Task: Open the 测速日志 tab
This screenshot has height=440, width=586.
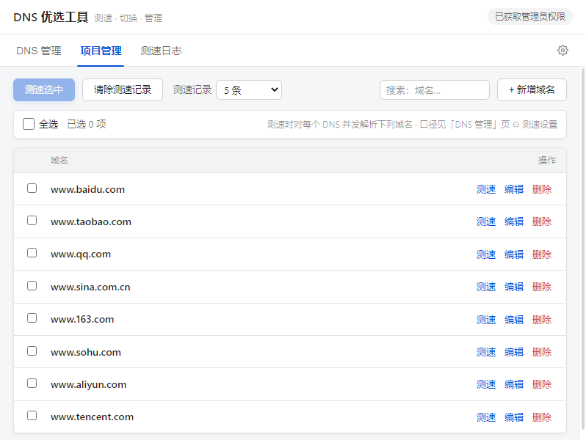Action: [x=161, y=51]
